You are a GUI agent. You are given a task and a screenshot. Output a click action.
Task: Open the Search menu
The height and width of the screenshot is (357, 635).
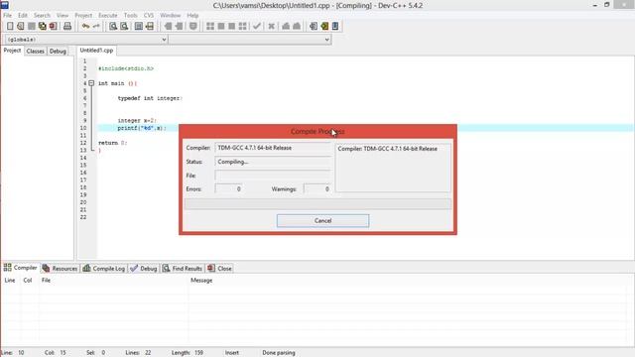(x=42, y=15)
